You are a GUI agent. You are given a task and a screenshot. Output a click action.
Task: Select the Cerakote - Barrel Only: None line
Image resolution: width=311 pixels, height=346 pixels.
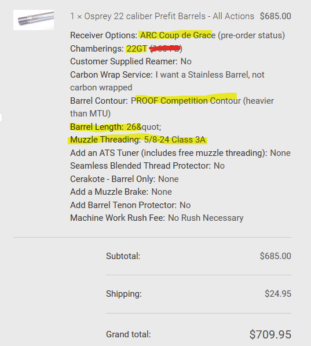[x=125, y=179]
